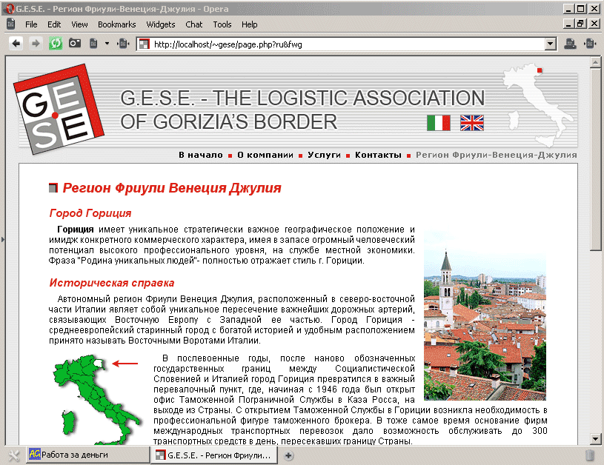Screen dimensions: 604x465
Task: Open the 'Контакты' navigation link
Action: pyautogui.click(x=378, y=155)
